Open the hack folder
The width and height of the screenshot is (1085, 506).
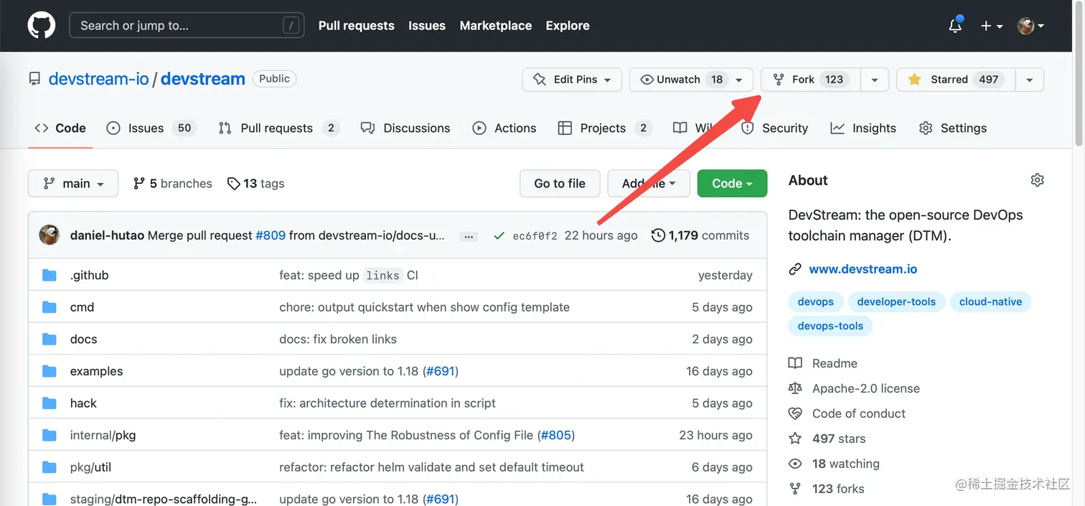pyautogui.click(x=83, y=403)
